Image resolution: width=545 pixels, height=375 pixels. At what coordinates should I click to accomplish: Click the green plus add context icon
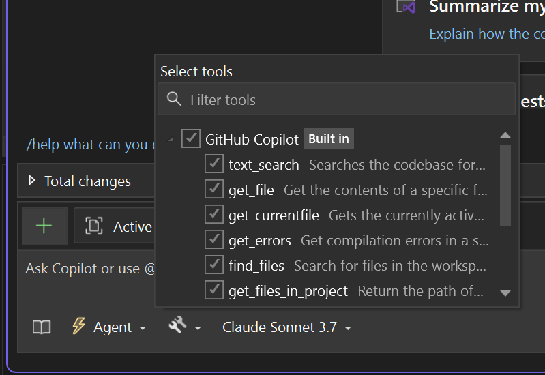(44, 226)
